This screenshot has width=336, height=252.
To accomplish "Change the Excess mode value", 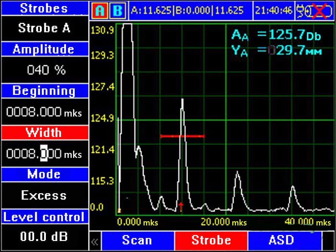I will click(44, 195).
